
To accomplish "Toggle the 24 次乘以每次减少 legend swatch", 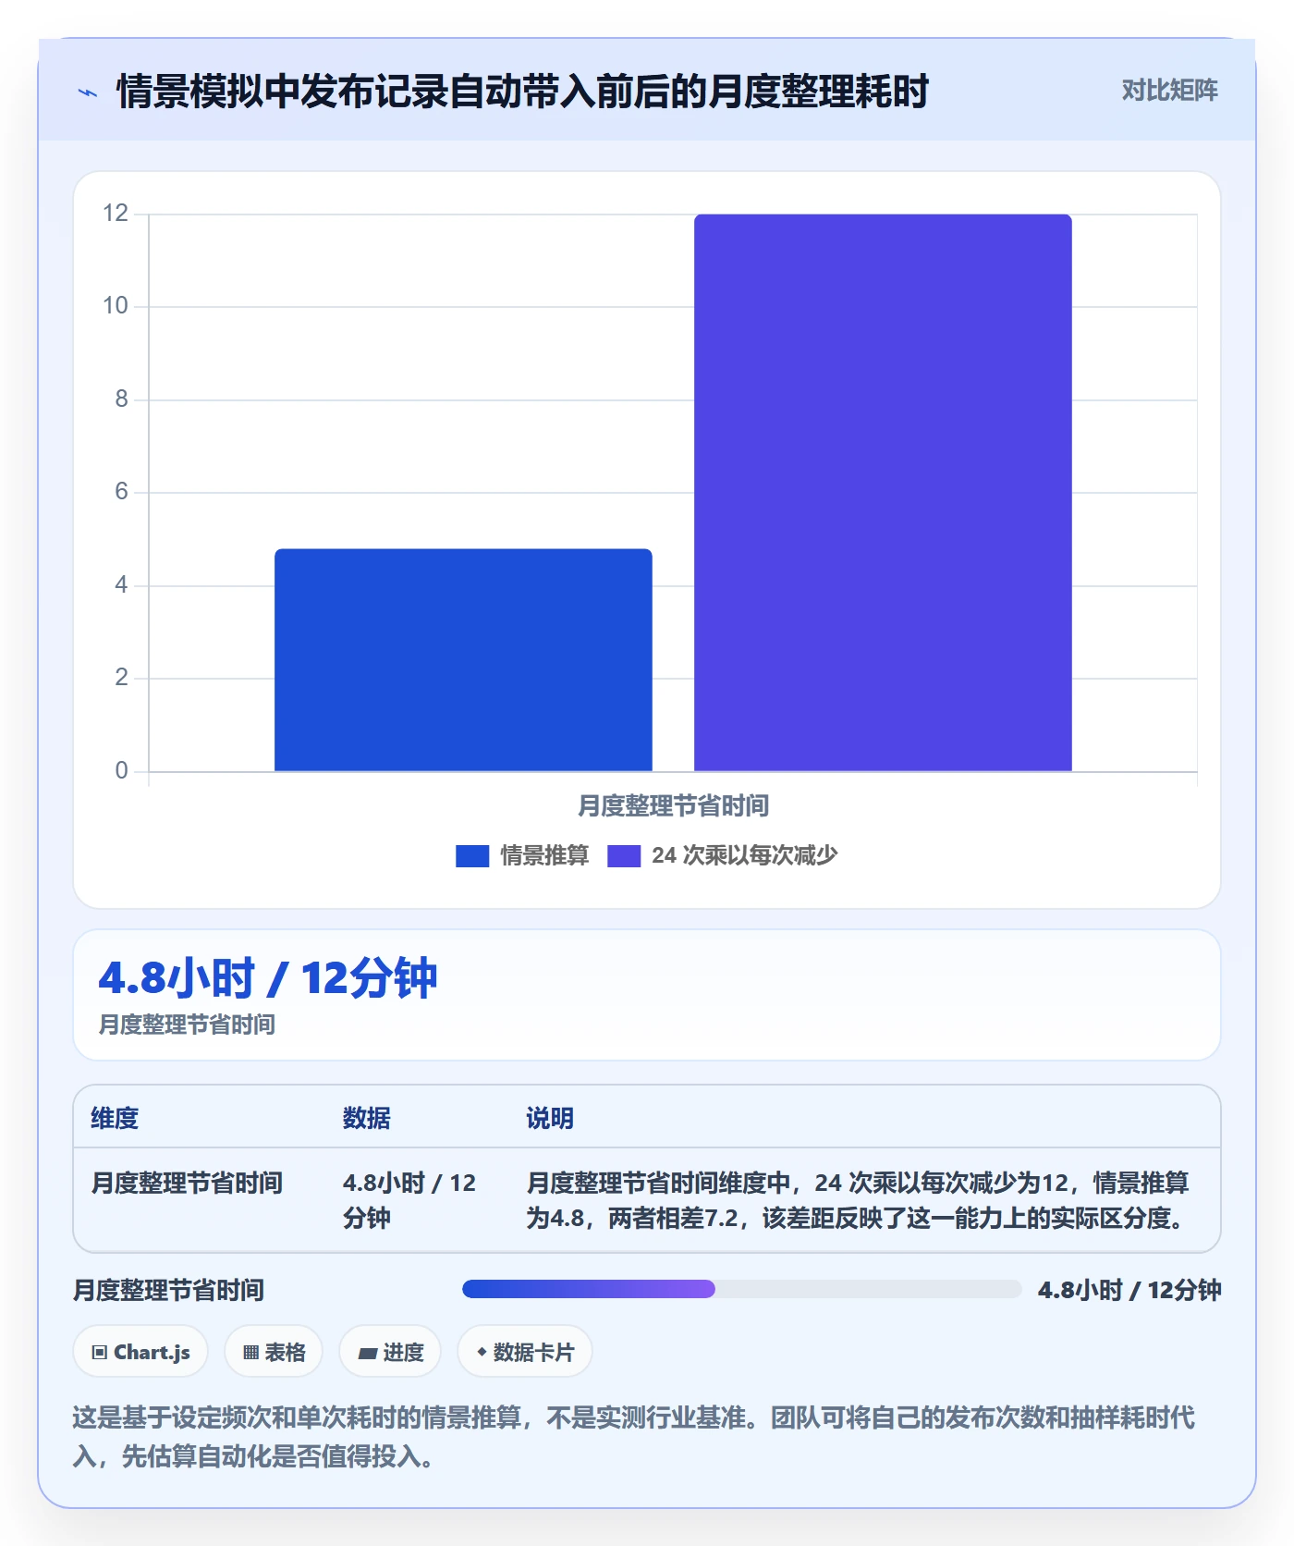I will 624,856.
